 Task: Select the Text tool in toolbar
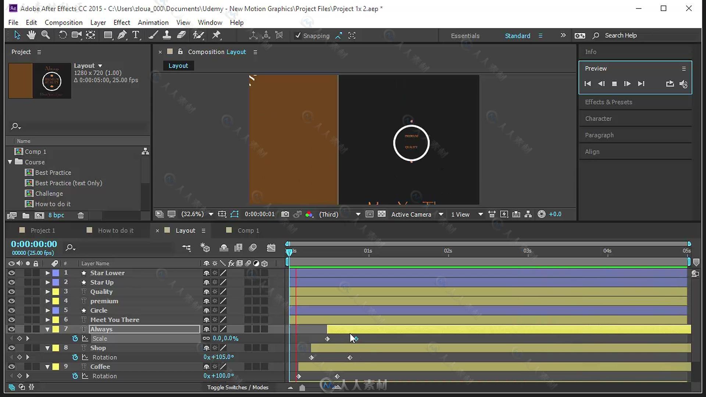point(136,35)
